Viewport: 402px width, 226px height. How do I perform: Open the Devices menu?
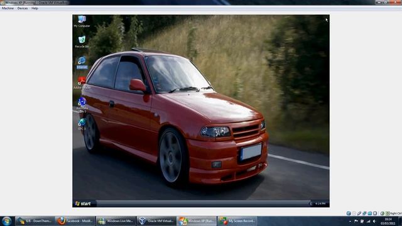(23, 8)
